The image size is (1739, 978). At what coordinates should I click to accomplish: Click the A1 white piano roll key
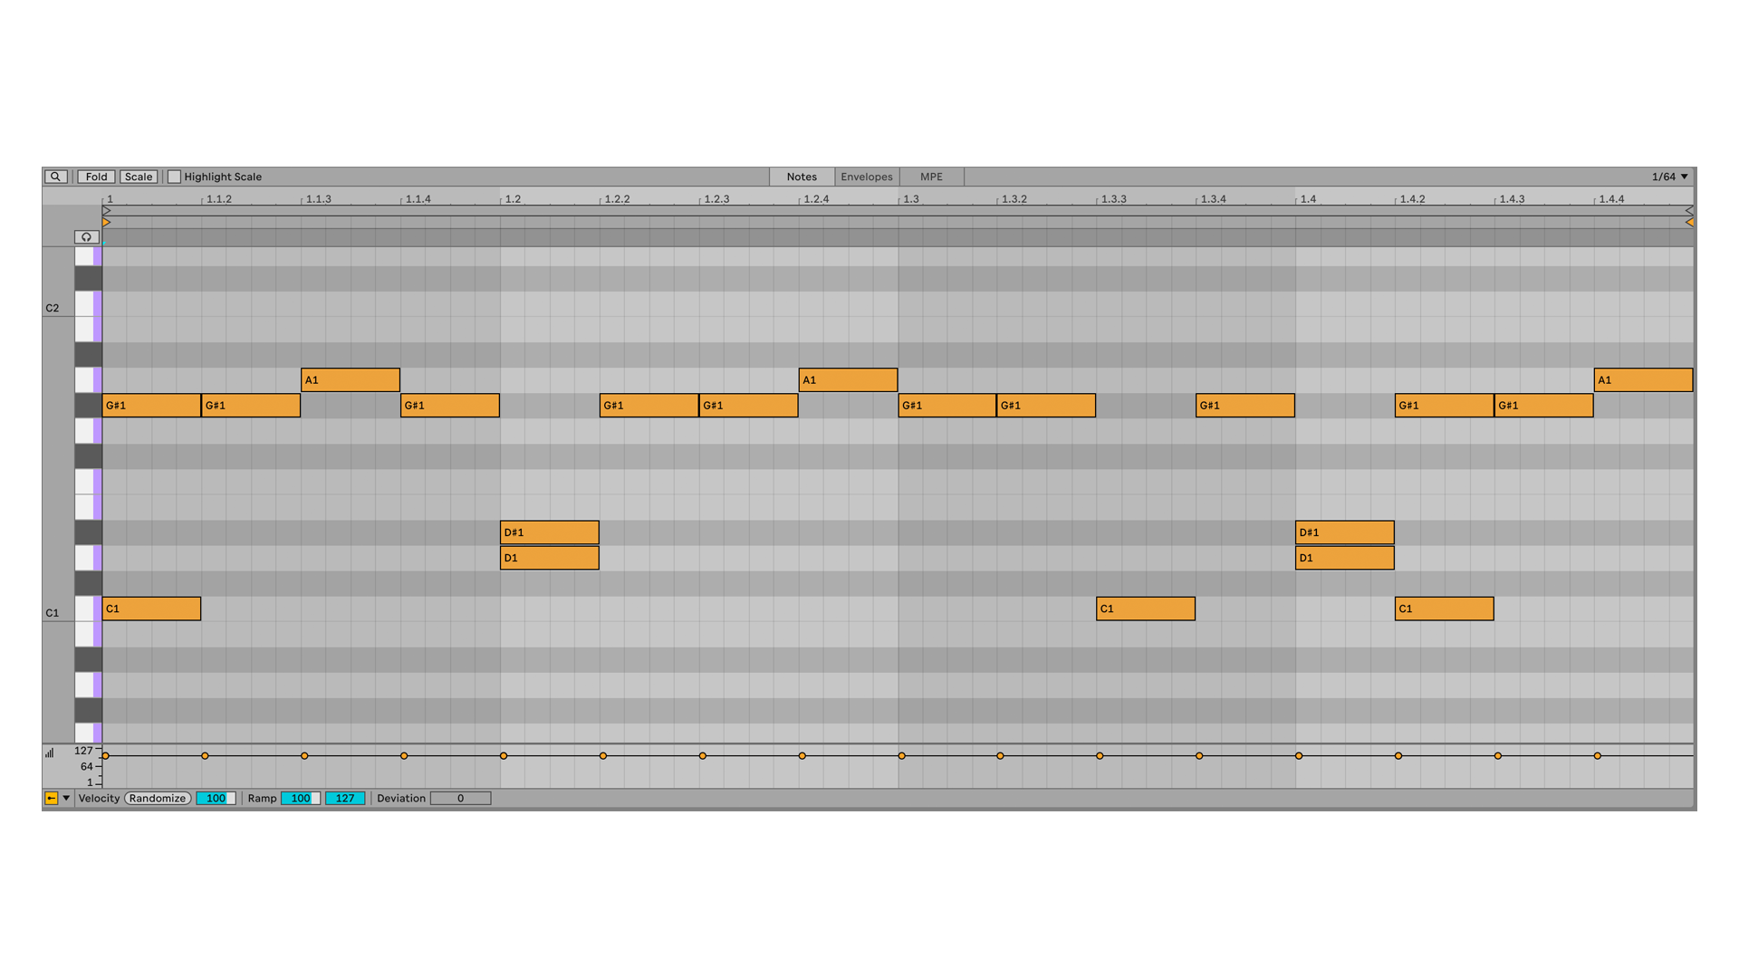point(88,379)
